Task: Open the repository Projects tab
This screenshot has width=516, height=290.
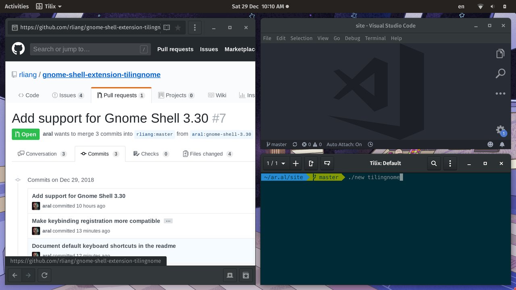Action: click(176, 95)
